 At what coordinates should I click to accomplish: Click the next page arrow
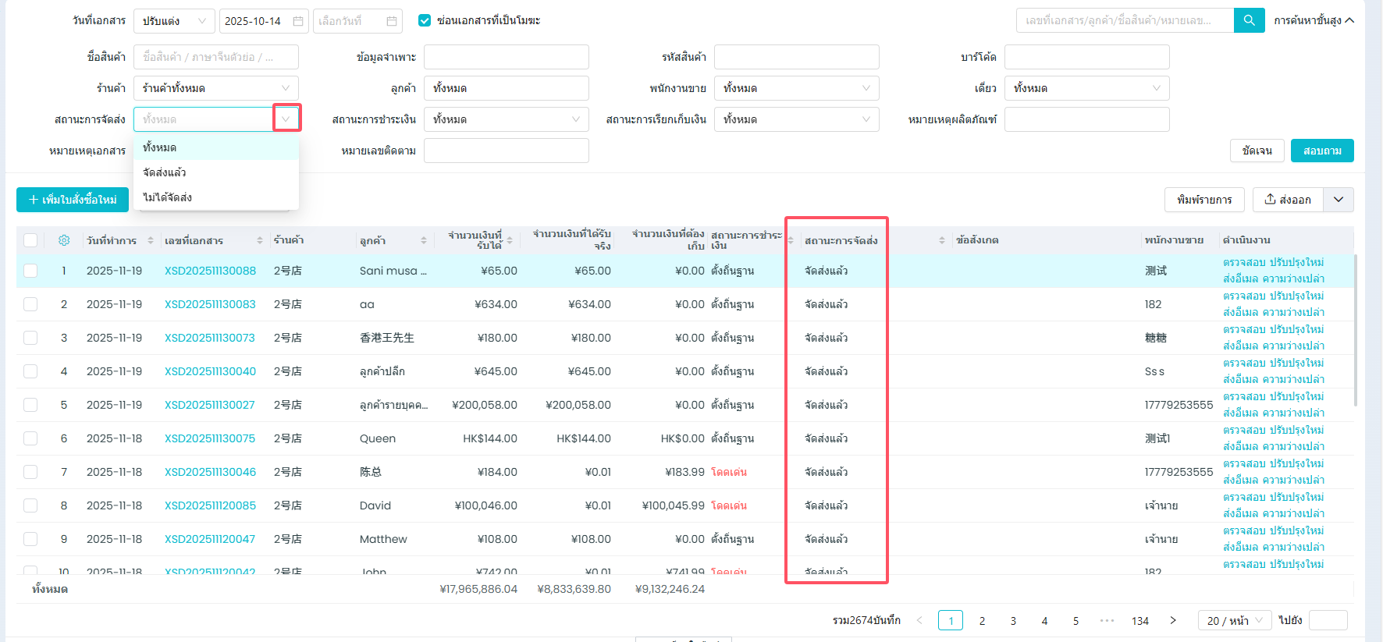tap(1172, 621)
